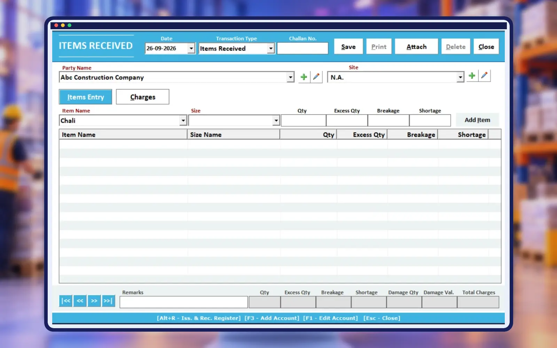This screenshot has width=557, height=348.
Task: Edit the site using the pencil icon
Action: (x=484, y=76)
